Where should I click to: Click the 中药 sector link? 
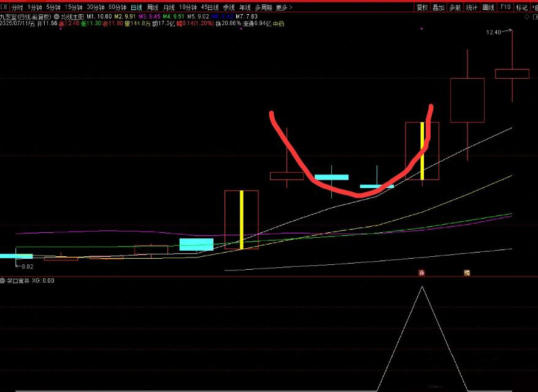click(x=279, y=23)
